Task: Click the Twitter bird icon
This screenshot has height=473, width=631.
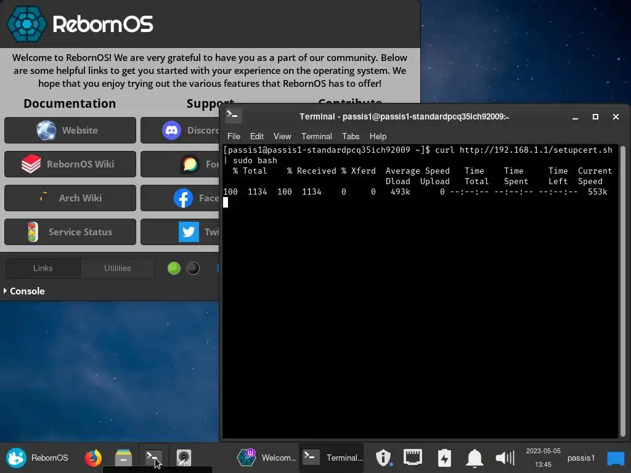Action: click(x=189, y=232)
